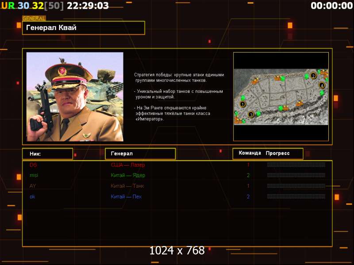The image size is (354, 265).
Task: Click progress bar in AY row
Action: [296, 186]
